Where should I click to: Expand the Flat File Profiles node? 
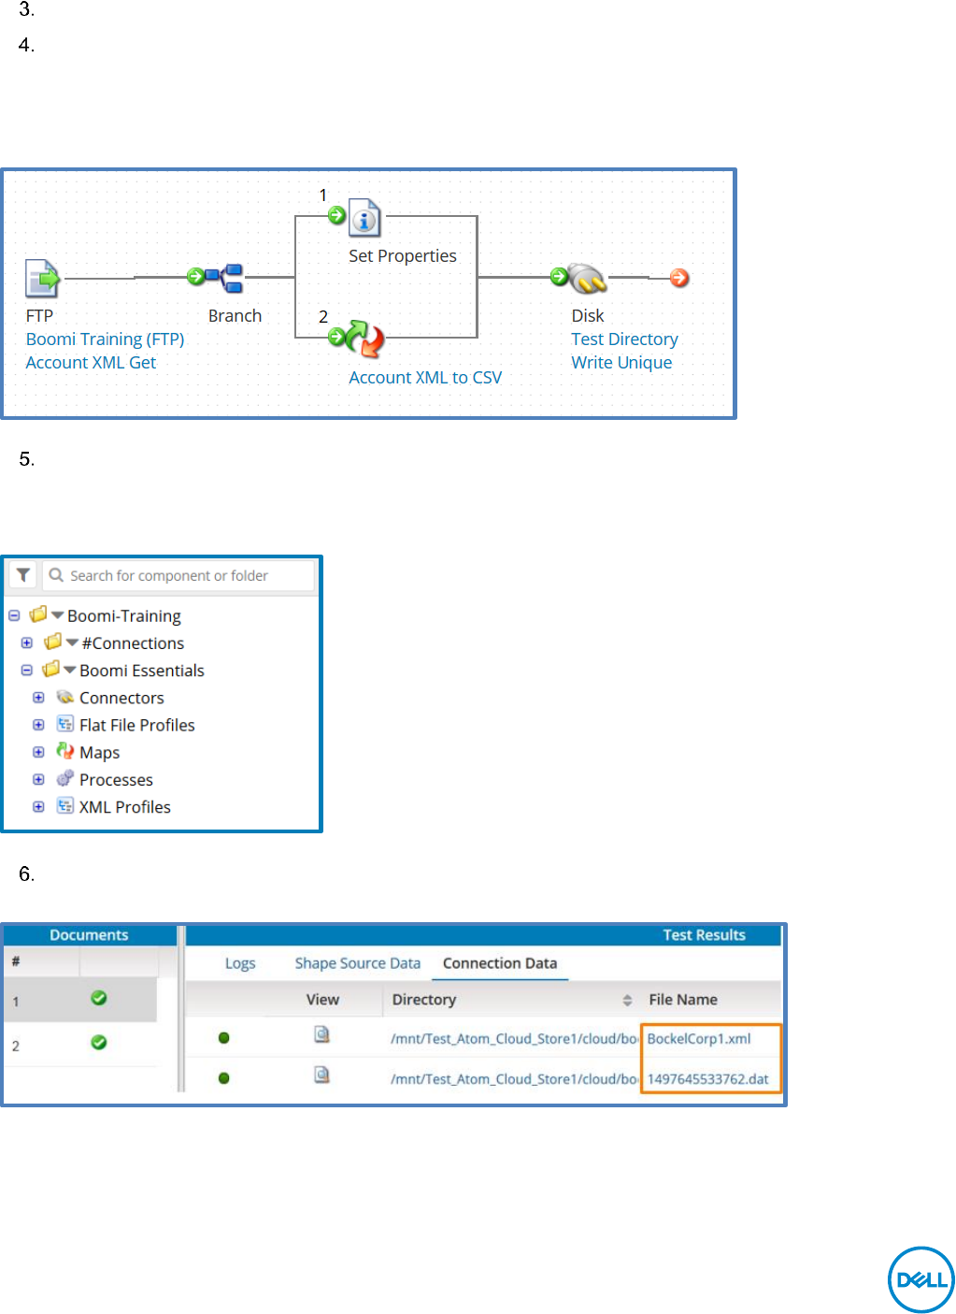38,724
